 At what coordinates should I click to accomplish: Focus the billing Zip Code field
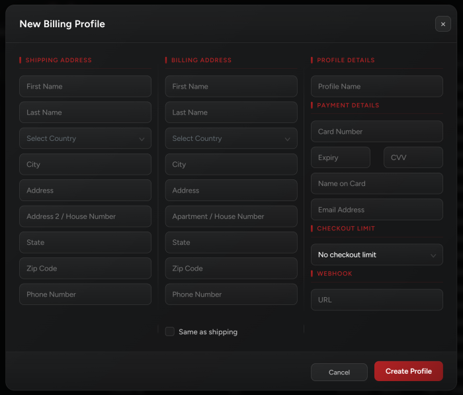coord(231,269)
